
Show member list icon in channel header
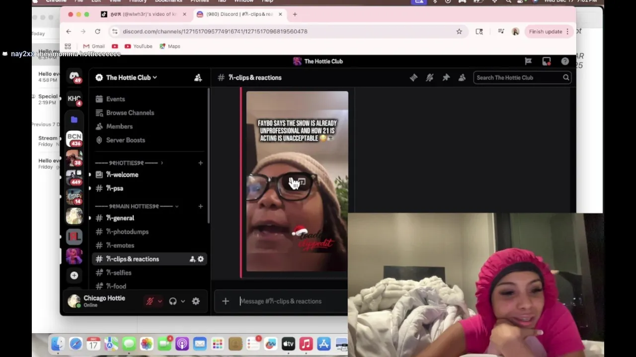tap(462, 77)
